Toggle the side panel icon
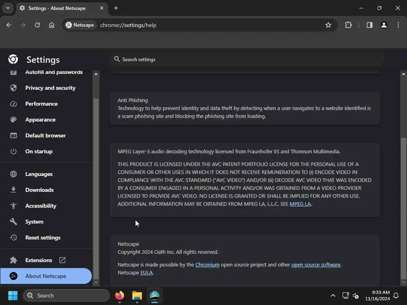 tap(369, 25)
